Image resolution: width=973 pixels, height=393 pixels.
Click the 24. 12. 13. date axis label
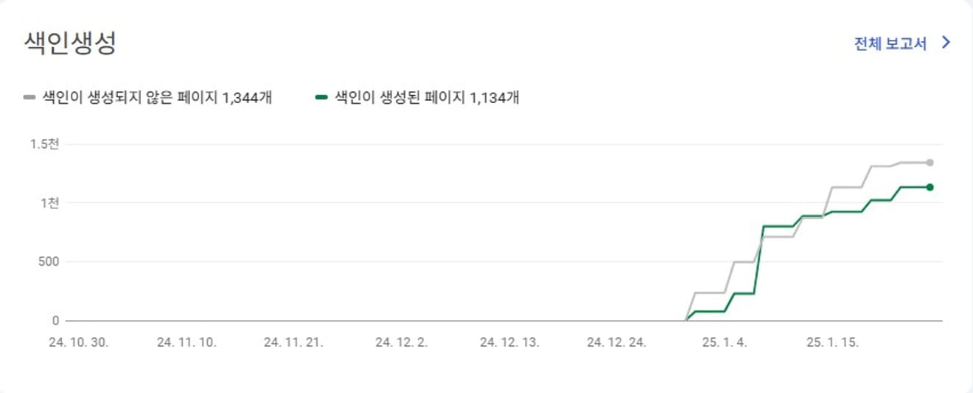509,343
